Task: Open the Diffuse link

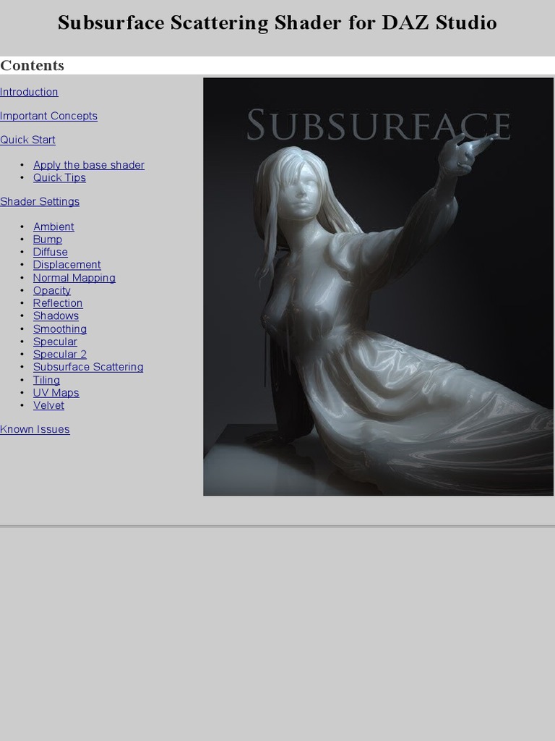Action: point(50,253)
